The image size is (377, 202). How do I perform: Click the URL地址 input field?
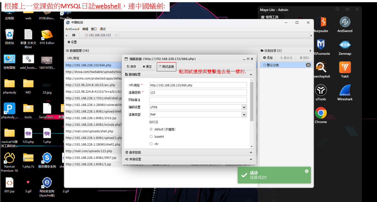click(x=198, y=85)
